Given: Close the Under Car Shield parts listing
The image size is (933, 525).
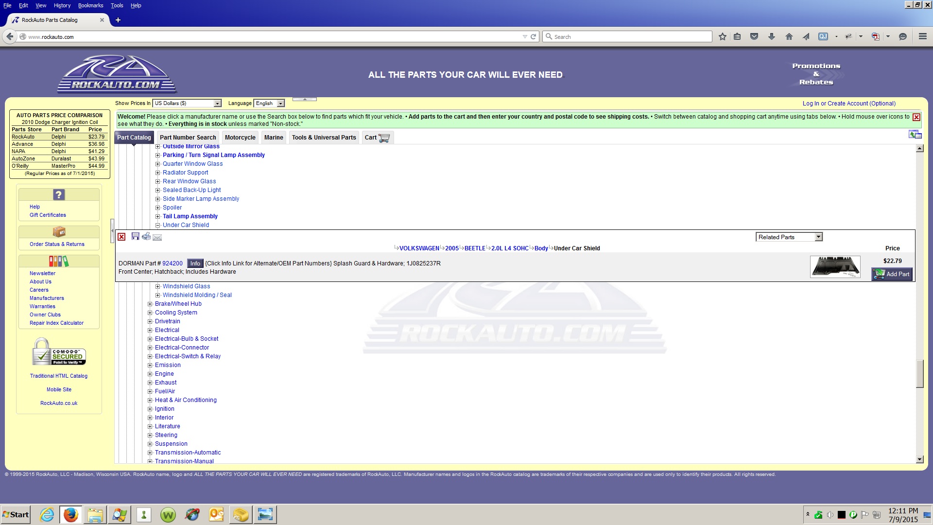Looking at the screenshot, I should click(x=121, y=237).
